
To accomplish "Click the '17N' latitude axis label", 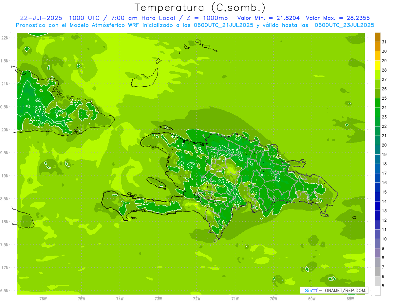I will click(5, 268).
